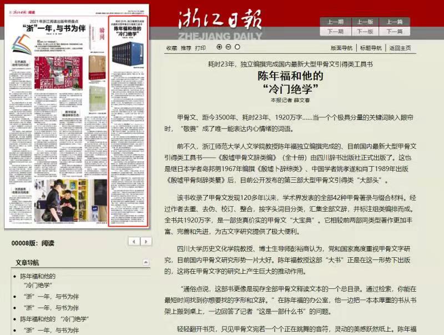Click 收藏 to bookmark the article

tap(171, 48)
